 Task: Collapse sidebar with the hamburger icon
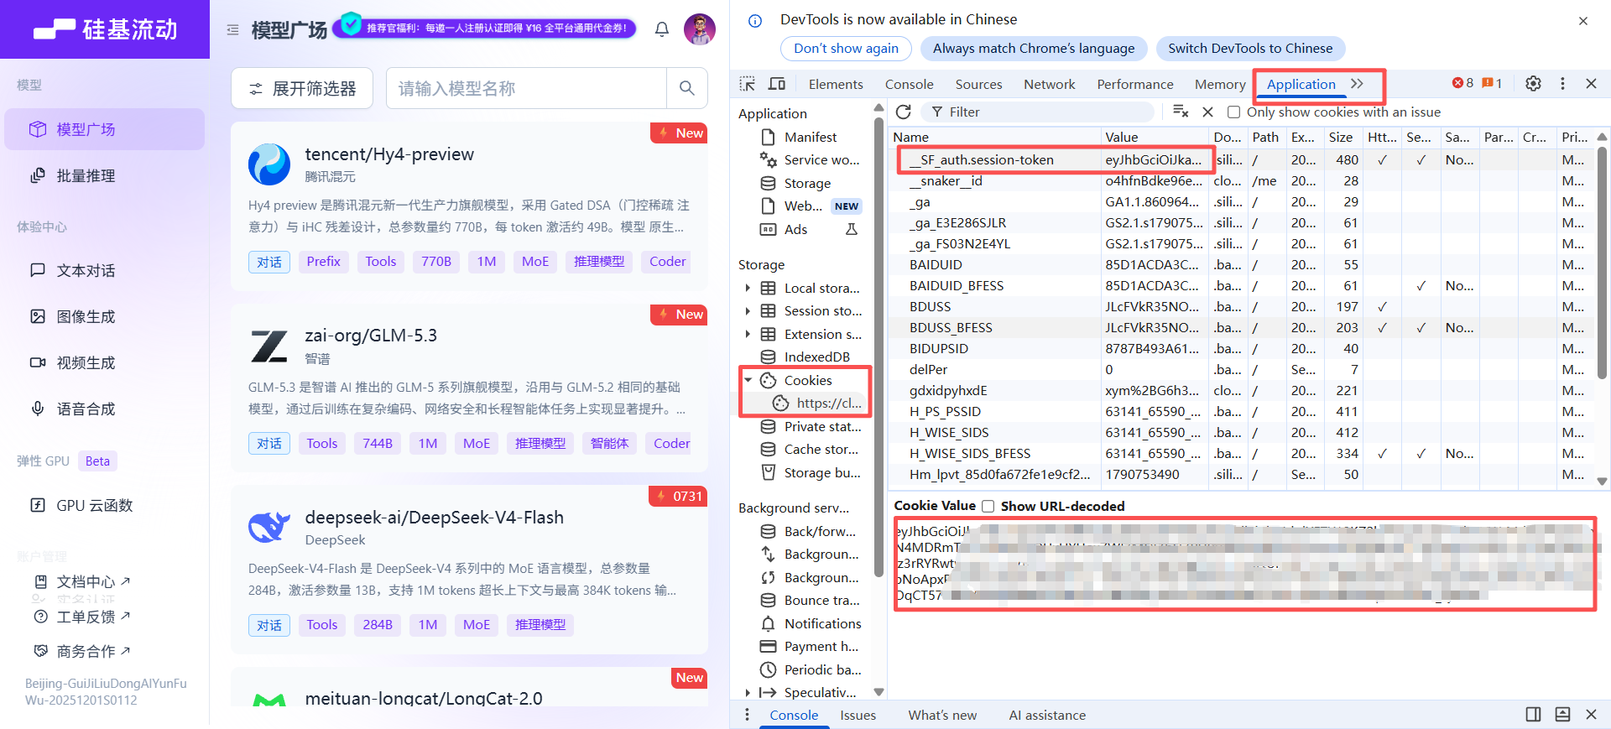(x=232, y=29)
